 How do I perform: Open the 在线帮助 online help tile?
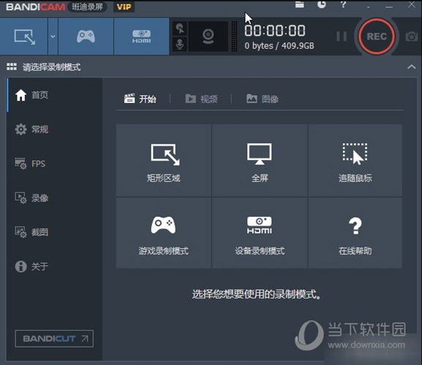click(355, 233)
